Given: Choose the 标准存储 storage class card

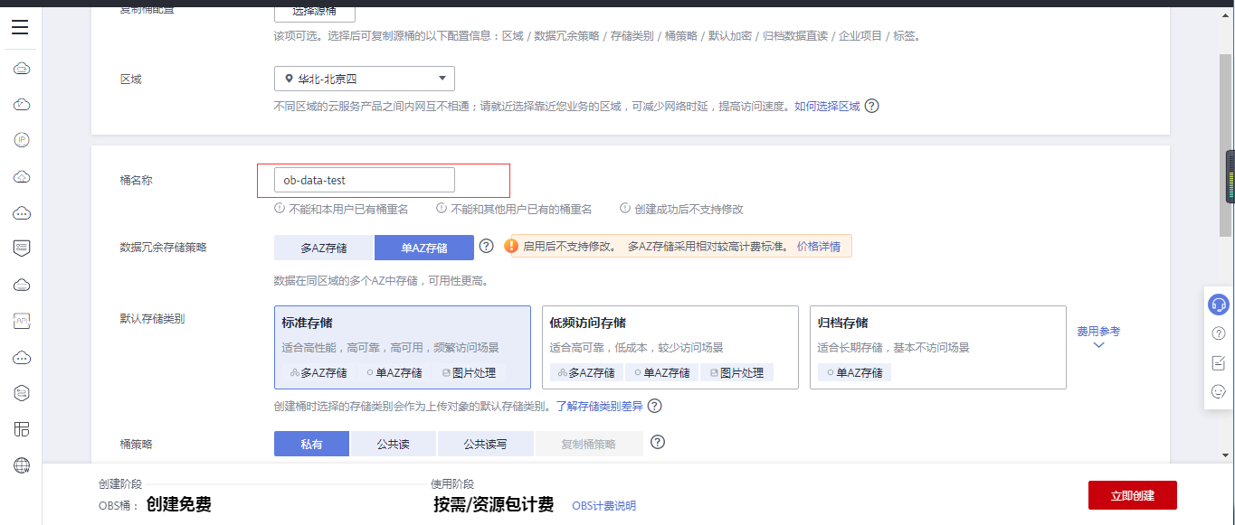Looking at the screenshot, I should click(403, 347).
